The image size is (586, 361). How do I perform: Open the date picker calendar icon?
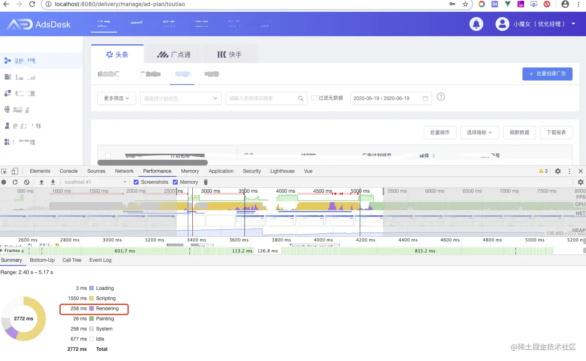coord(425,98)
